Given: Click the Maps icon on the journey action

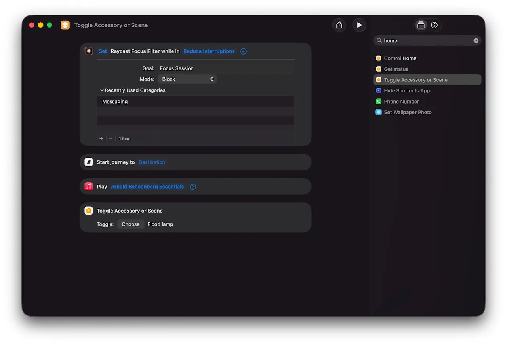Looking at the screenshot, I should click(x=88, y=162).
